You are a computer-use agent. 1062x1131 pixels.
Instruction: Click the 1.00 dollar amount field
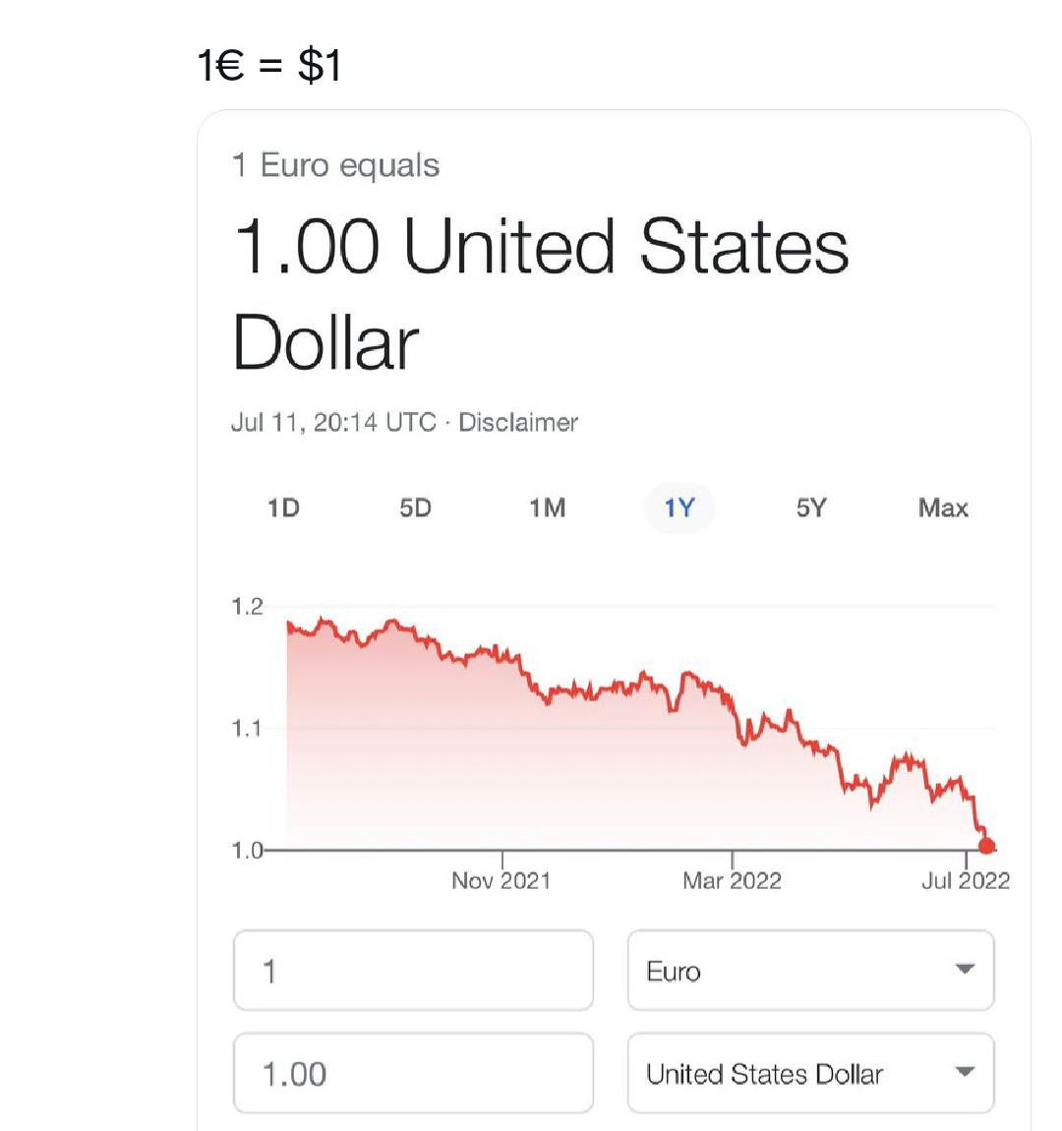click(x=413, y=1073)
